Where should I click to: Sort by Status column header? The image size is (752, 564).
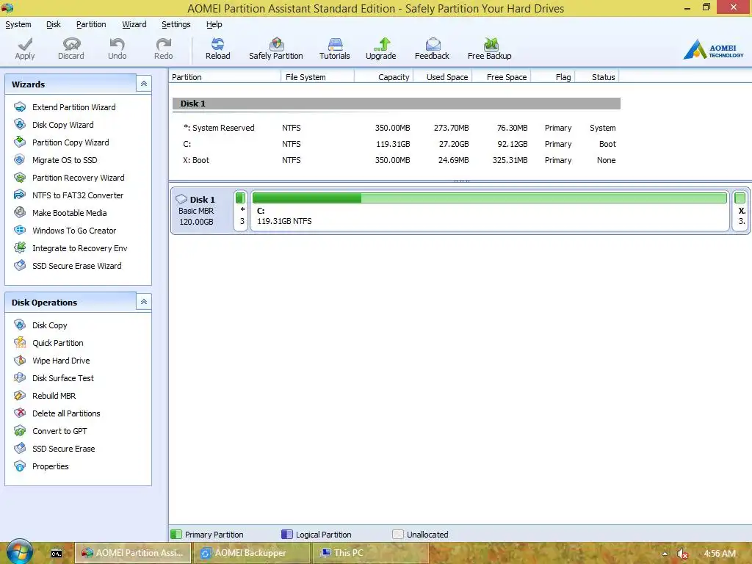click(597, 77)
